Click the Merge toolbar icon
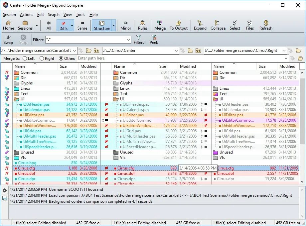The image size is (306, 226). [x=160, y=25]
